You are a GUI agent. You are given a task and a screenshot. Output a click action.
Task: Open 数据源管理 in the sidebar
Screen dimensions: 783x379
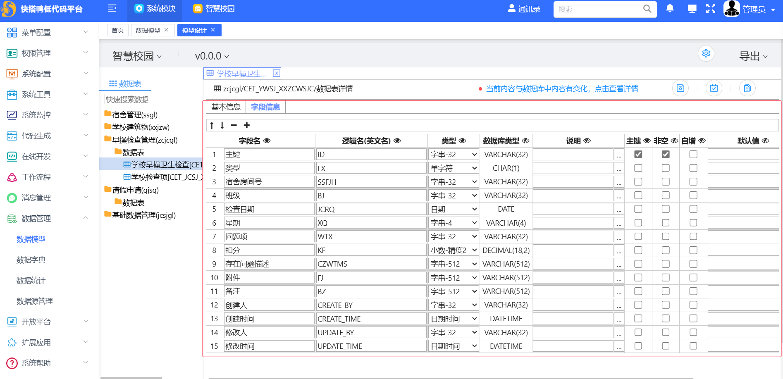click(35, 301)
